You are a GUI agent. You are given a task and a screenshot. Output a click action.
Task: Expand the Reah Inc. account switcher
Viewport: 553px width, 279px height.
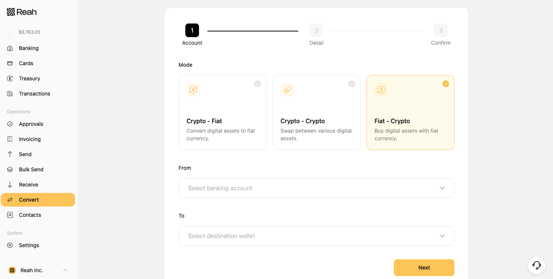(38, 270)
